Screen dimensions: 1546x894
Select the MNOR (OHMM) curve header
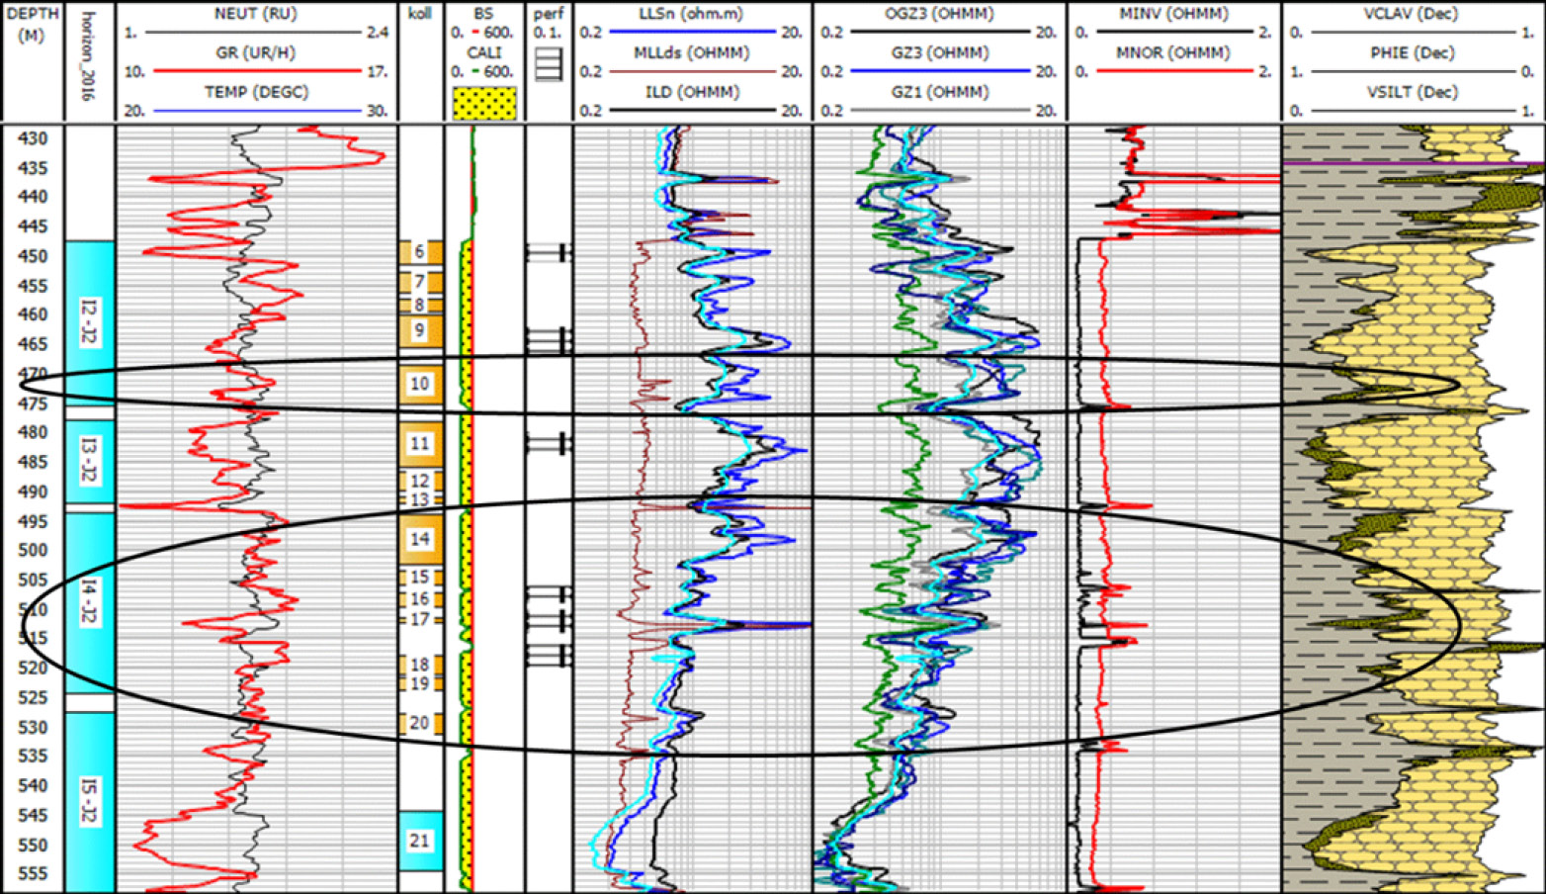tap(1172, 52)
